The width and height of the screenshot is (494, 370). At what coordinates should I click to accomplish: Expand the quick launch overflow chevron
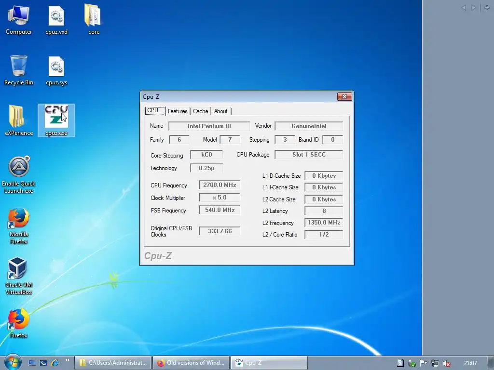coord(68,360)
